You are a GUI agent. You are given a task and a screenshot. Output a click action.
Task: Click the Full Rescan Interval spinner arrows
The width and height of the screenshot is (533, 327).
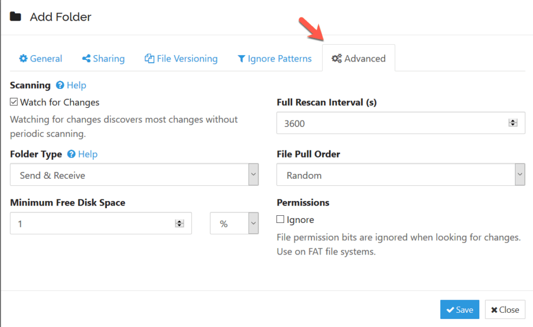point(512,123)
